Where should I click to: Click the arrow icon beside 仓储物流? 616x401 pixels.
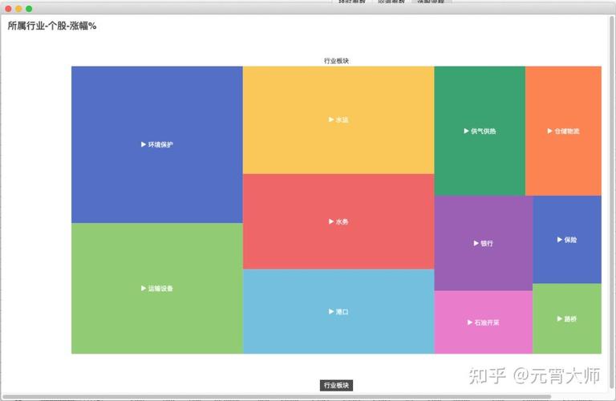549,131
